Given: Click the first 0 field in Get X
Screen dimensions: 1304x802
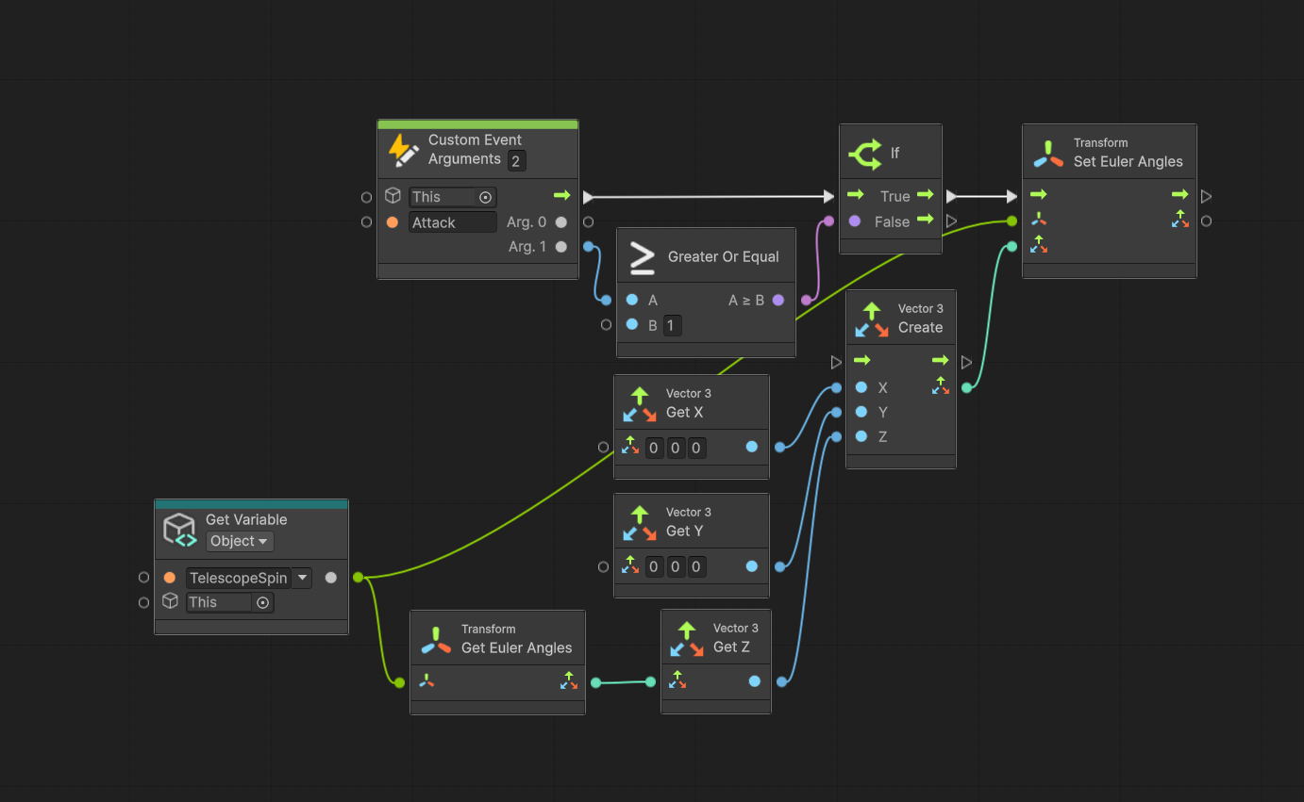Looking at the screenshot, I should point(654,448).
